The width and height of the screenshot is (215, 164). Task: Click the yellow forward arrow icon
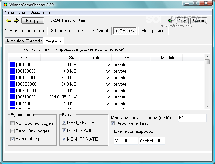[x=16, y=21]
